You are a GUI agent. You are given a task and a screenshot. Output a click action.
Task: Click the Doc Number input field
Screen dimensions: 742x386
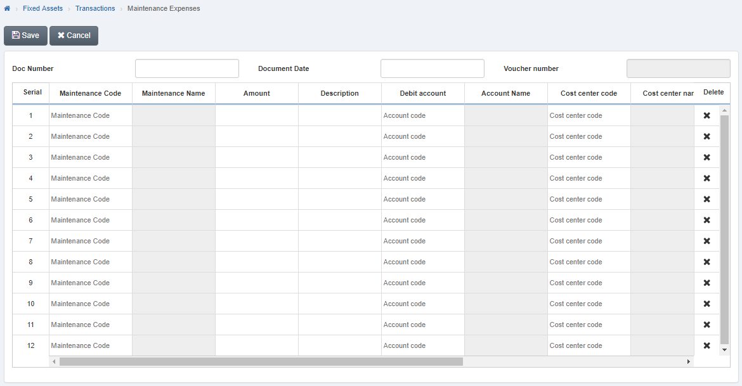click(186, 68)
